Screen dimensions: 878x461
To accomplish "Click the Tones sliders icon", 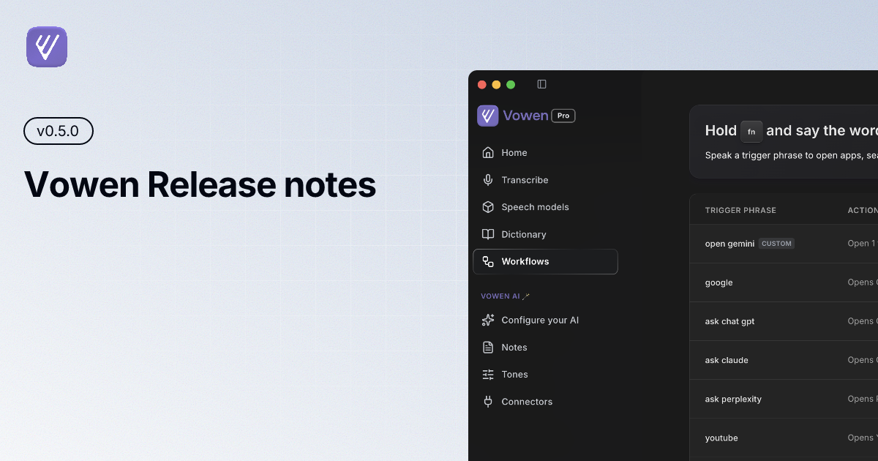I will tap(488, 375).
